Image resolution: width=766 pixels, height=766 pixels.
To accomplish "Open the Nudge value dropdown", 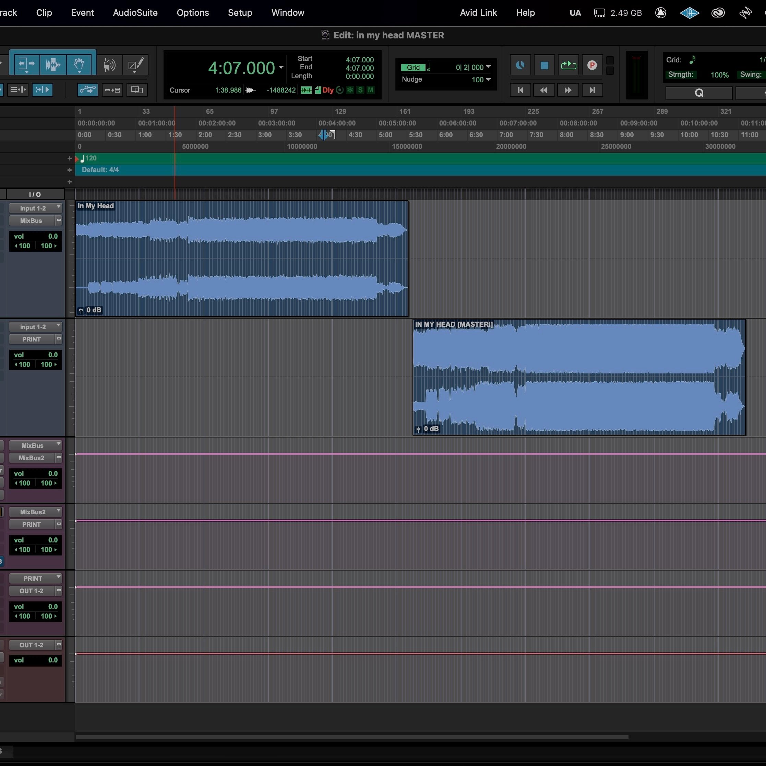I will (x=488, y=79).
